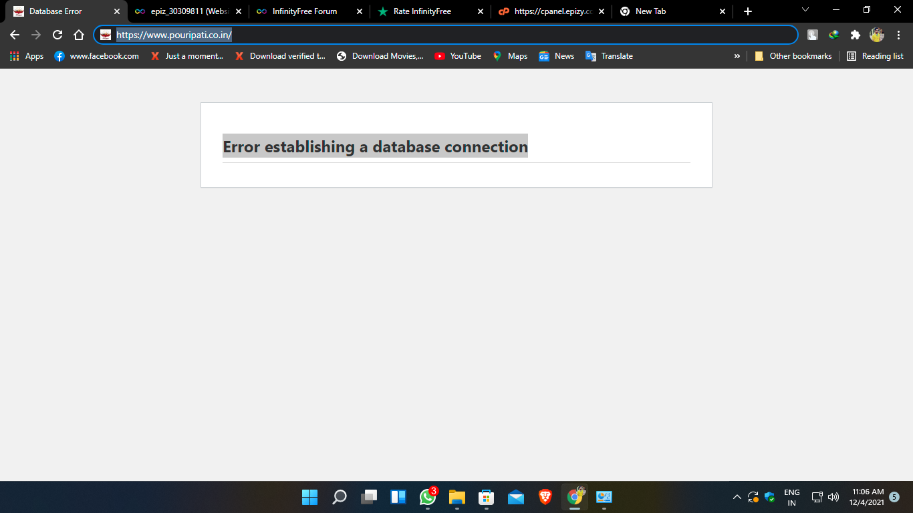Open a new browser tab
The width and height of the screenshot is (913, 513).
[748, 11]
